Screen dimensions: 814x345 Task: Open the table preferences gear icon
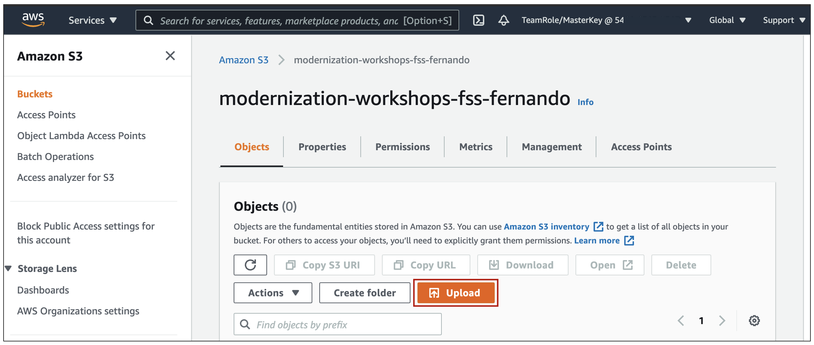point(754,321)
